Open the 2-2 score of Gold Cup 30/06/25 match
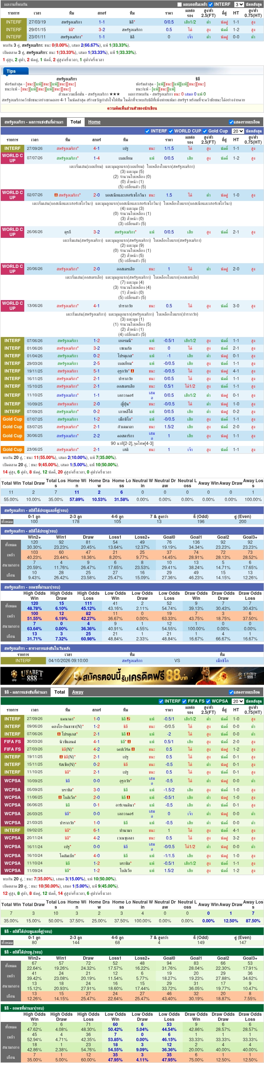This screenshot has width=264, height=1065. point(96,436)
